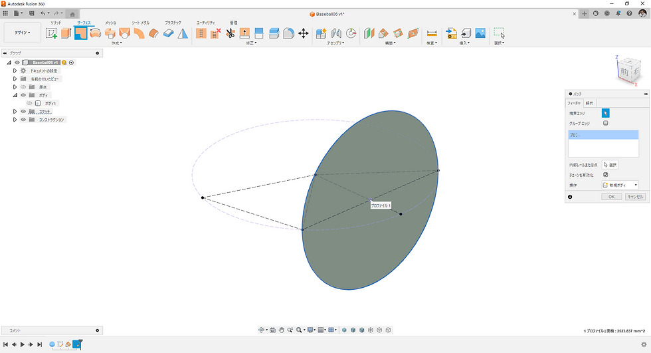Click the Job Status clock icon
The width and height of the screenshot is (651, 353).
pos(607,13)
